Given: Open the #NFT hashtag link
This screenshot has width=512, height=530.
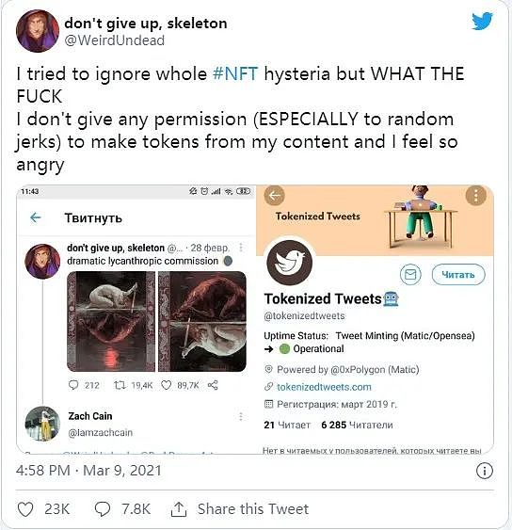Looking at the screenshot, I should 235,73.
